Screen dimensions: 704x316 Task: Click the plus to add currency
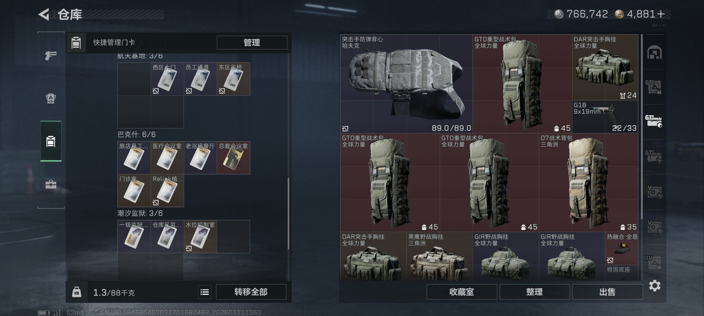coord(661,14)
